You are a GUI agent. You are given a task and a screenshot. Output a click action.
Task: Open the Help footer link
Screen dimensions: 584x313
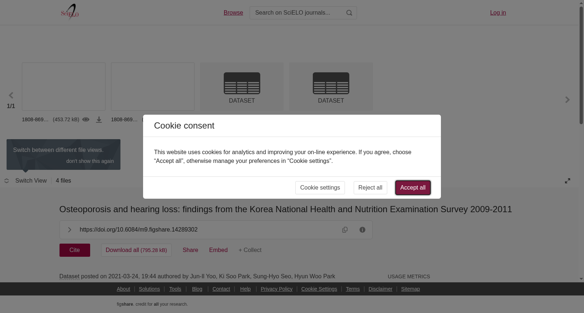coord(245,289)
